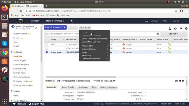Collapse the Instances sidebar section
The image size is (189, 106).
[x=12, y=52]
